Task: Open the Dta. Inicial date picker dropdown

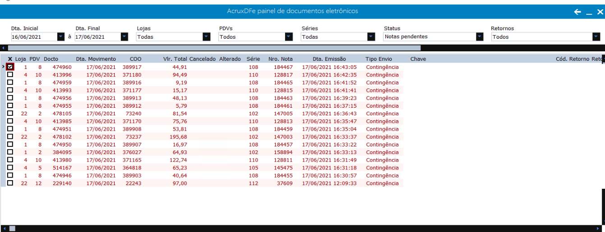Action: tap(61, 37)
